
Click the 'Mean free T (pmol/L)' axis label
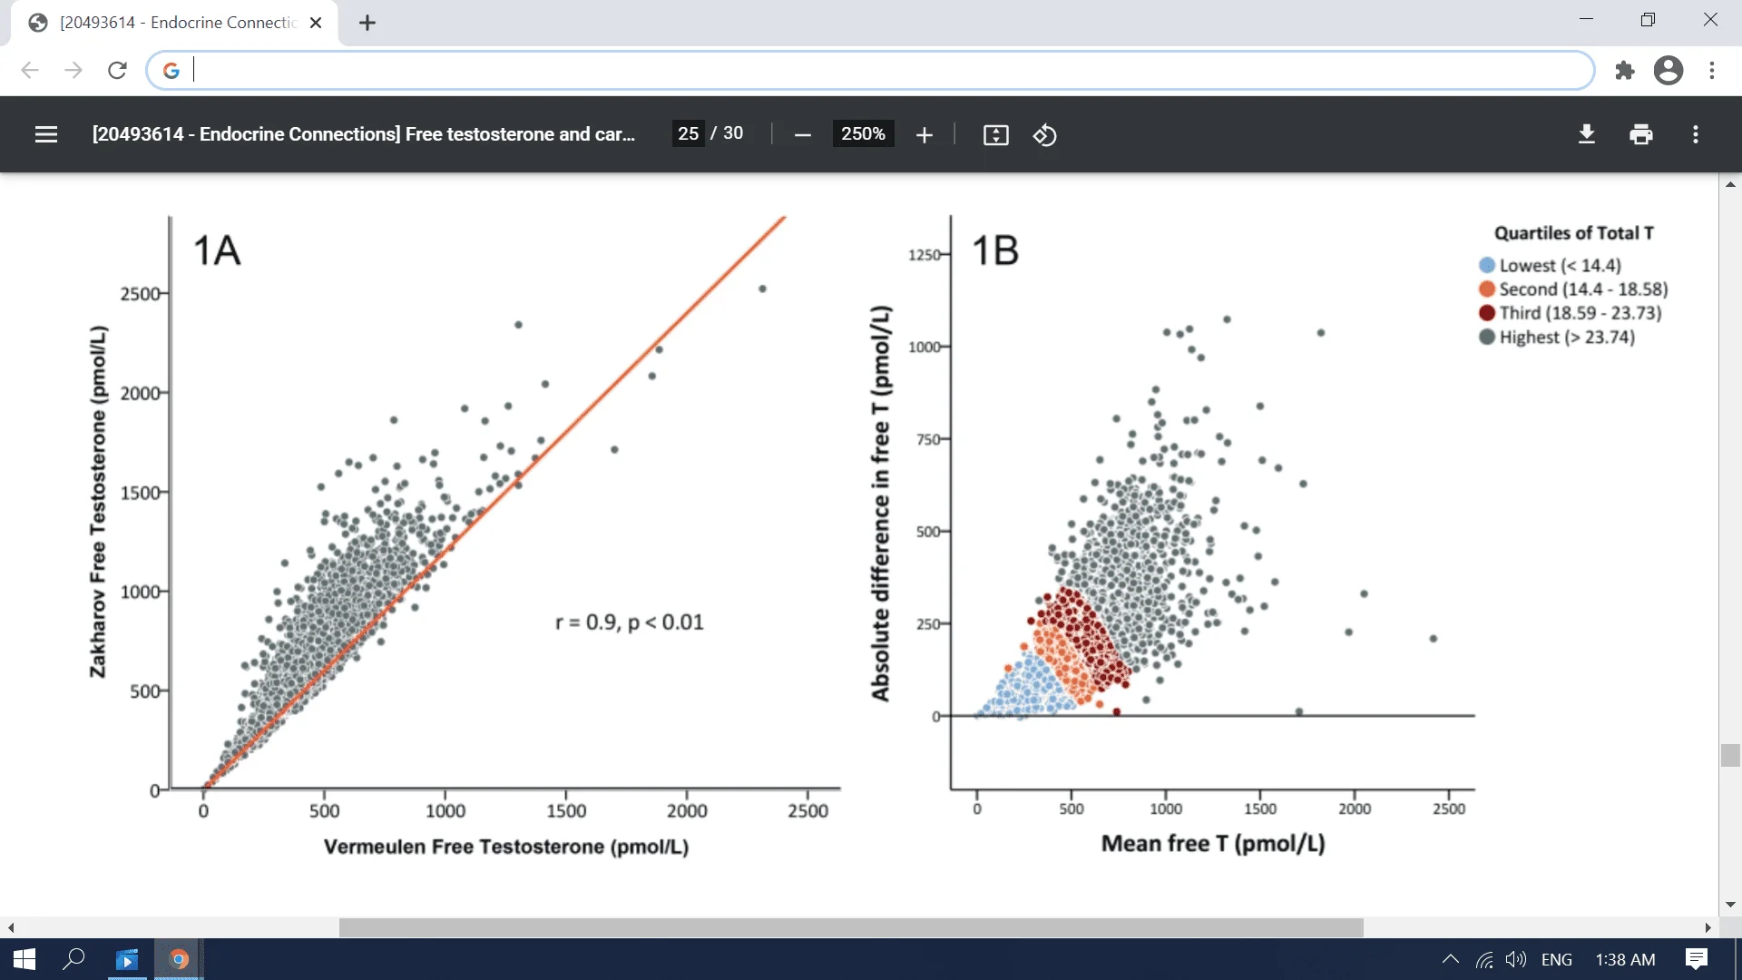point(1213,844)
